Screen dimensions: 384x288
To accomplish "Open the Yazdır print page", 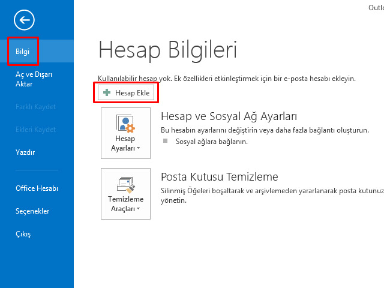I will [x=25, y=152].
